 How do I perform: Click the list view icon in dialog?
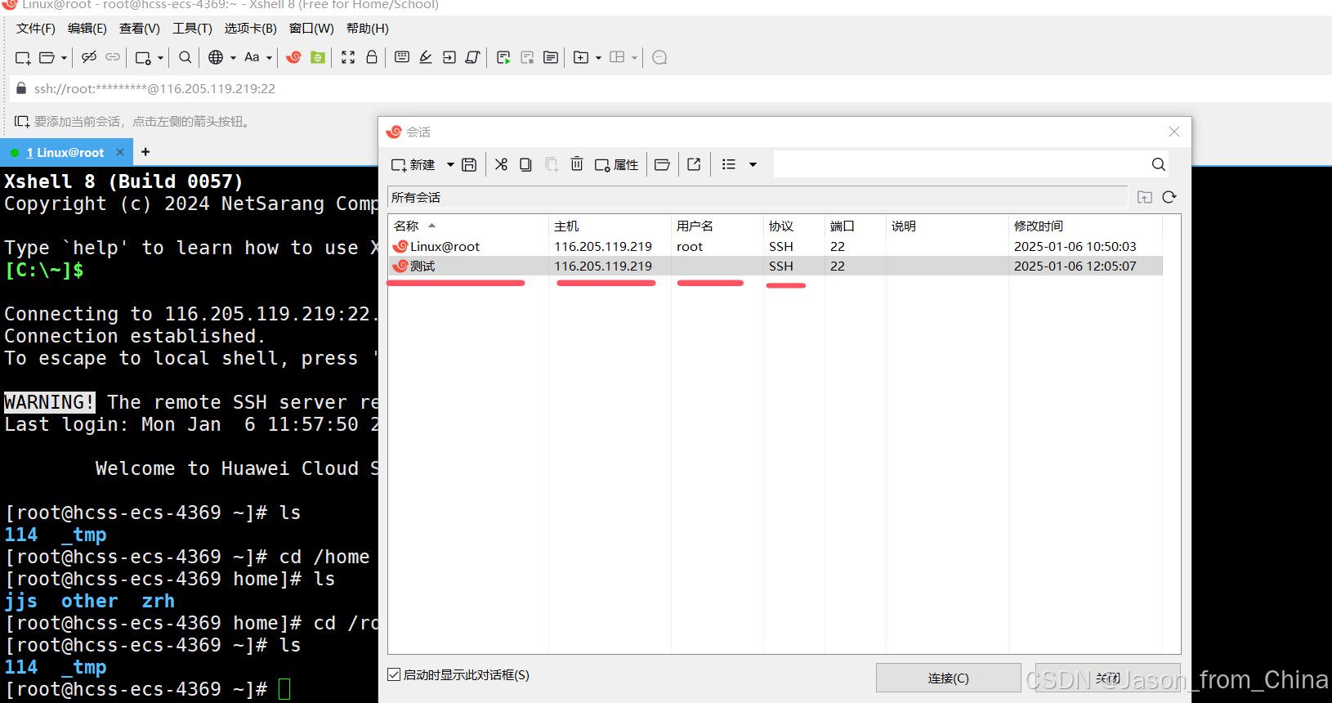pyautogui.click(x=729, y=164)
